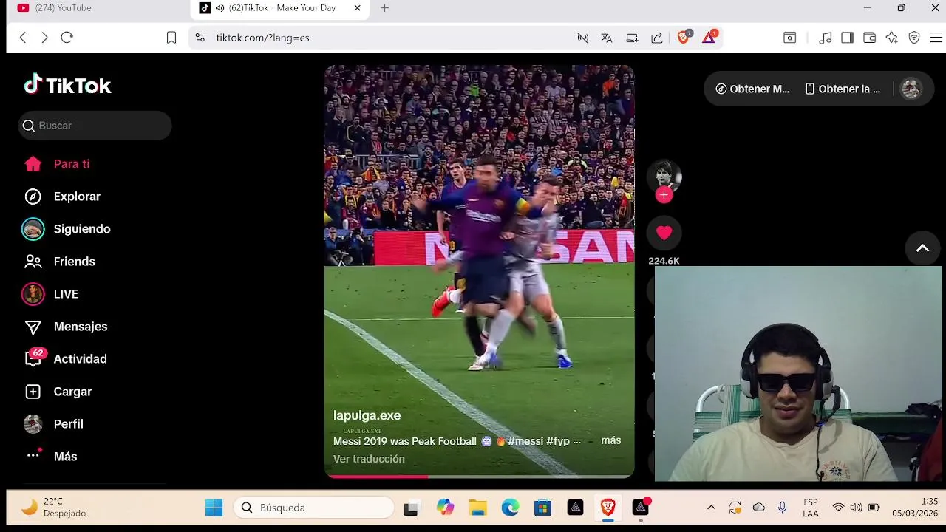Screen dimensions: 946x532
Task: Click Ver traducción under the caption
Action: pyautogui.click(x=369, y=459)
